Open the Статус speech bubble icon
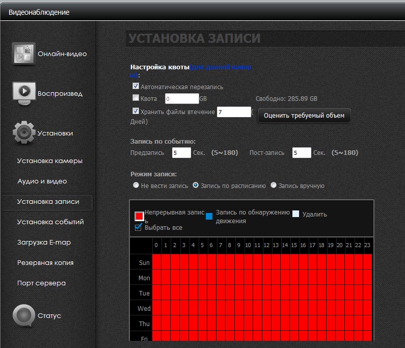This screenshot has height=348, width=405. [x=23, y=315]
